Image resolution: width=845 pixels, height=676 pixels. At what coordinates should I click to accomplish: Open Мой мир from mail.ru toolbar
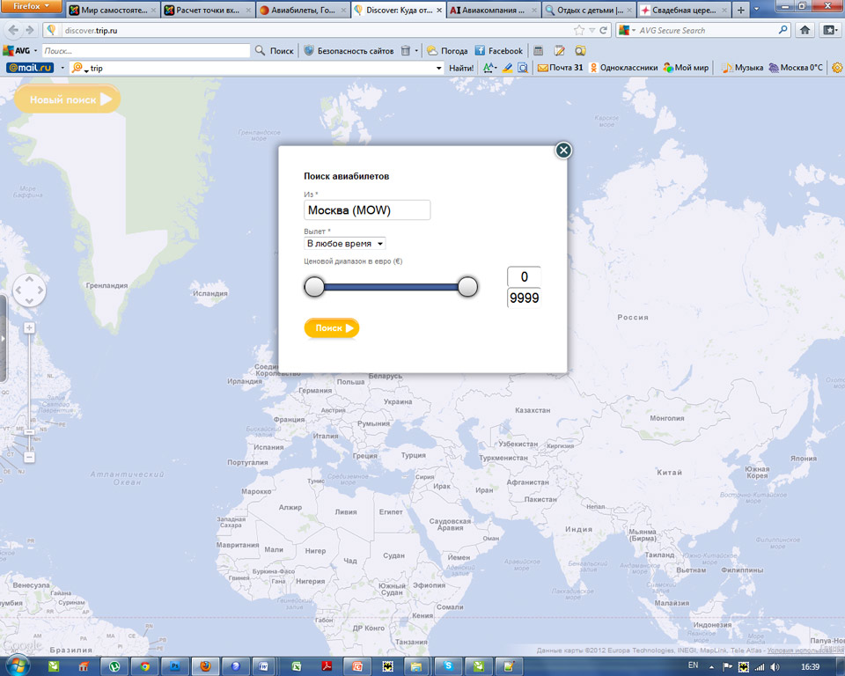(686, 68)
